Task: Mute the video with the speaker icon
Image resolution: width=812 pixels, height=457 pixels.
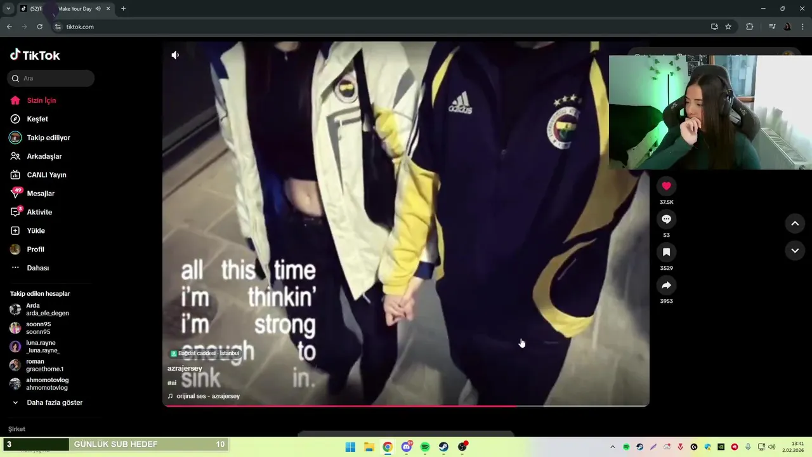Action: (175, 55)
